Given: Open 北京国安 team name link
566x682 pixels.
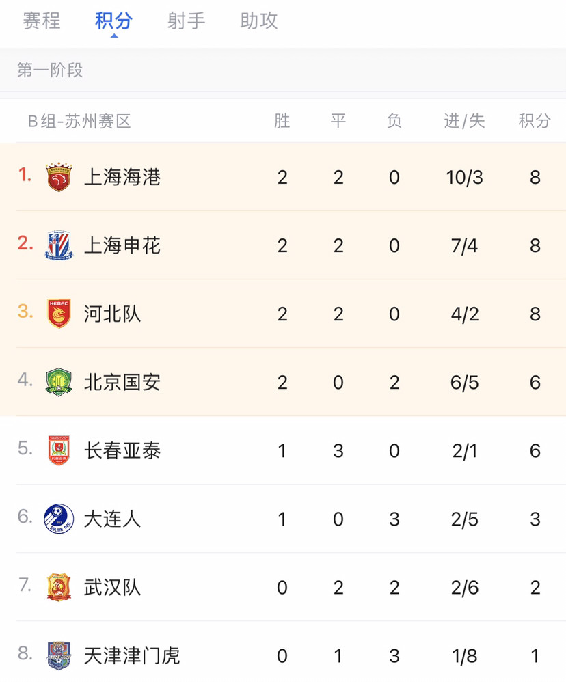Looking at the screenshot, I should click(x=122, y=382).
